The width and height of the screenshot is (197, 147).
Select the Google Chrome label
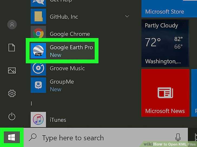pyautogui.click(x=70, y=34)
